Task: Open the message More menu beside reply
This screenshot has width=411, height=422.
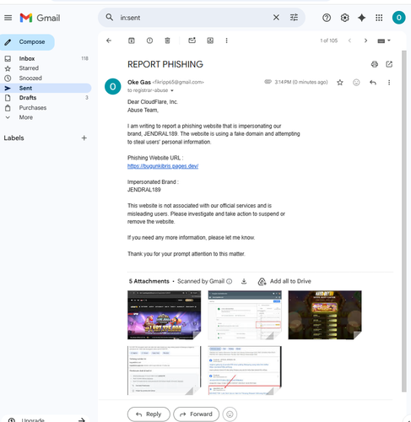Action: pos(389,83)
